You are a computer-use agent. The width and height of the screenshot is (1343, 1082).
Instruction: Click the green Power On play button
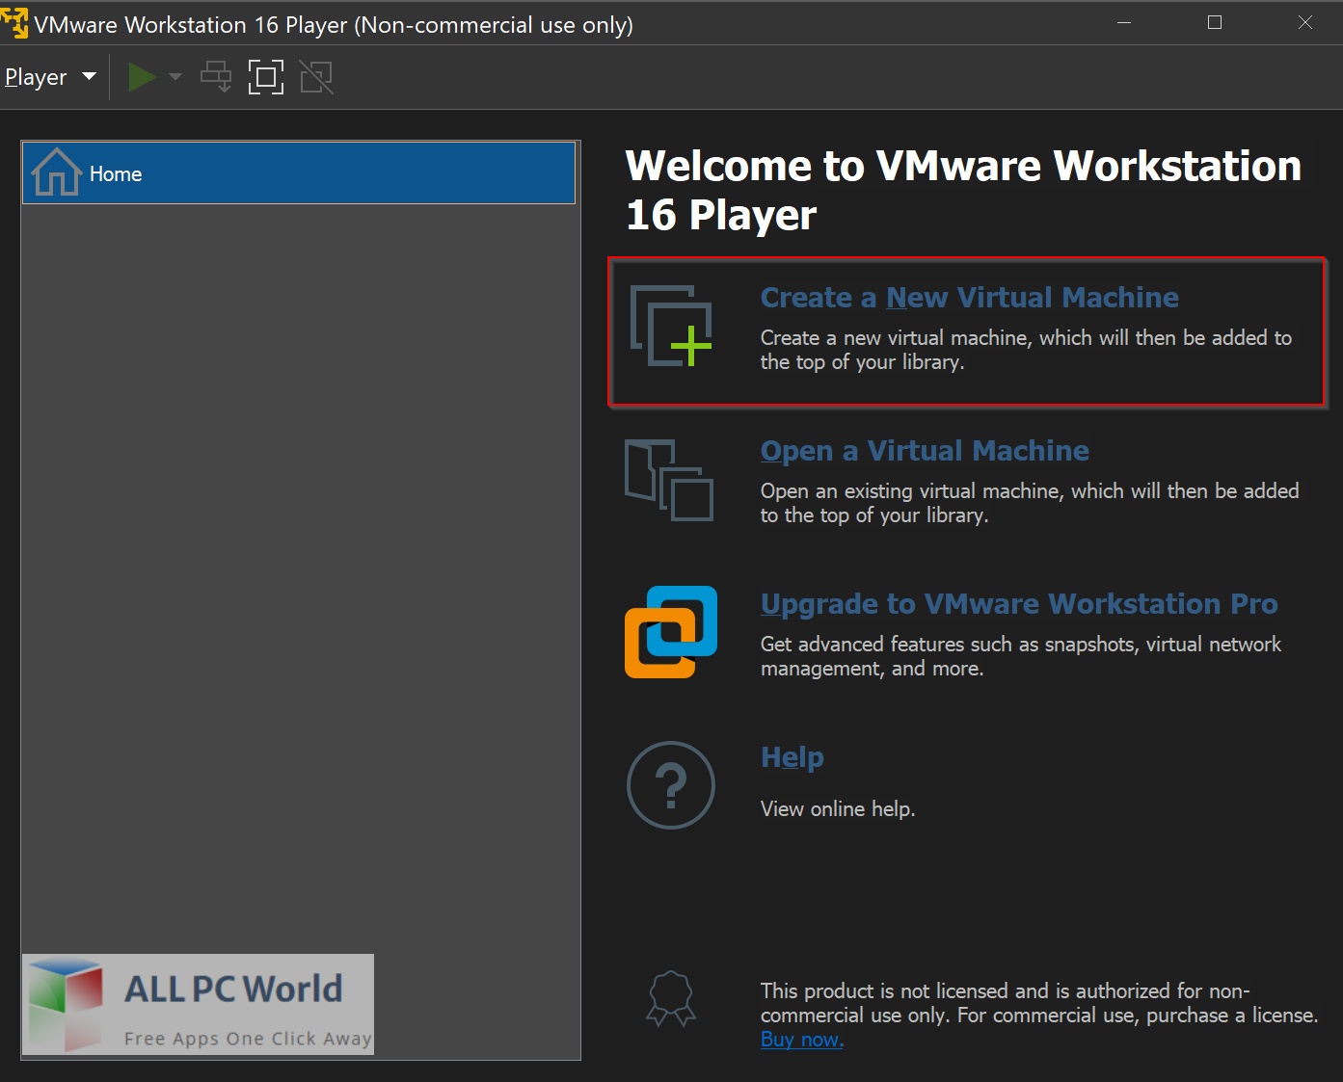click(x=143, y=77)
